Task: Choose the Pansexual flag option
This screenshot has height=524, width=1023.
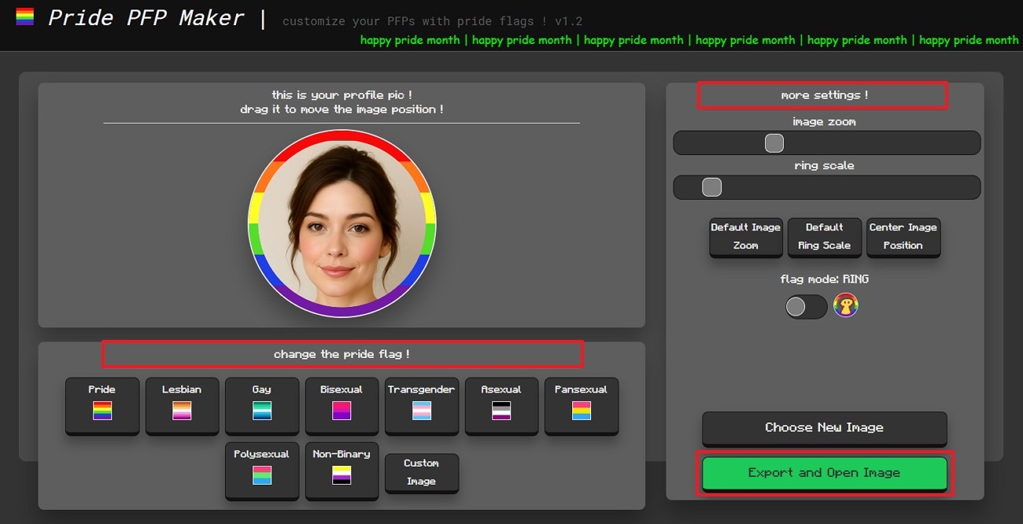Action: click(582, 405)
